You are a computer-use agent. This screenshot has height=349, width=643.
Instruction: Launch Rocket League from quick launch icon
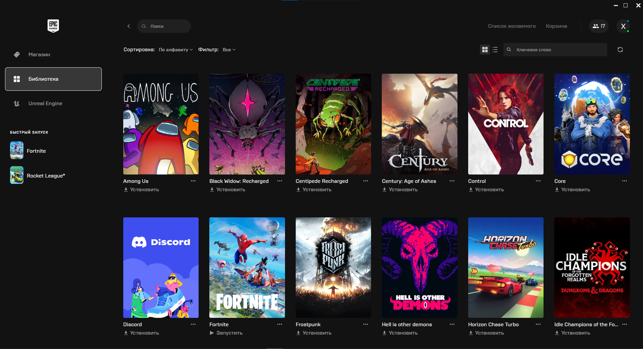(17, 175)
